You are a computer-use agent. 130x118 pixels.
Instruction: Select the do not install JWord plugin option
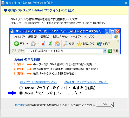21,93
